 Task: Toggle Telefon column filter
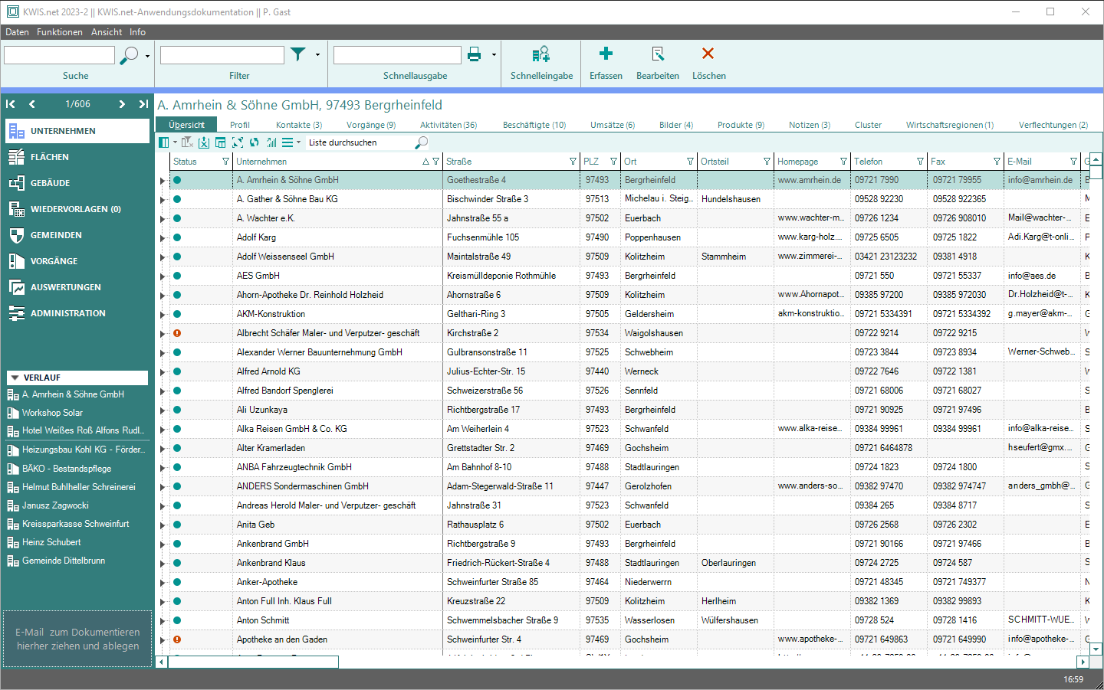(920, 162)
